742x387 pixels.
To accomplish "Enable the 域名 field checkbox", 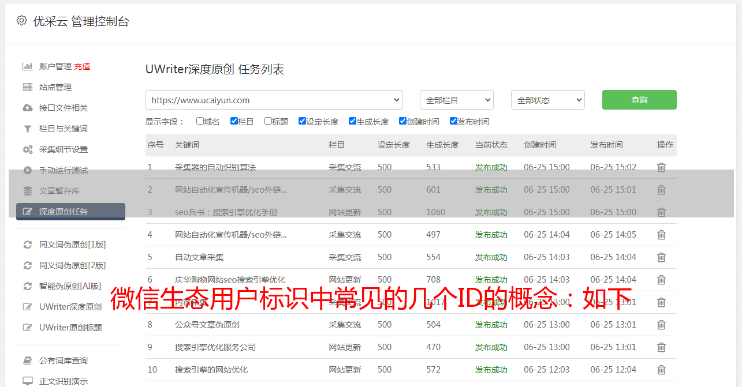I will pyautogui.click(x=200, y=121).
